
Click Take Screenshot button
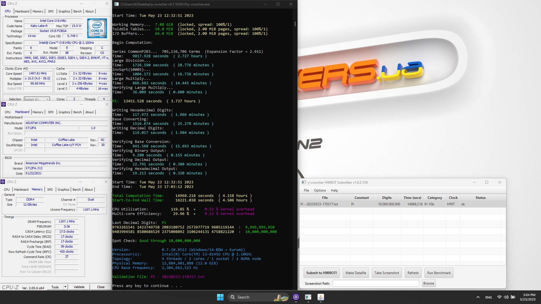pos(387,273)
